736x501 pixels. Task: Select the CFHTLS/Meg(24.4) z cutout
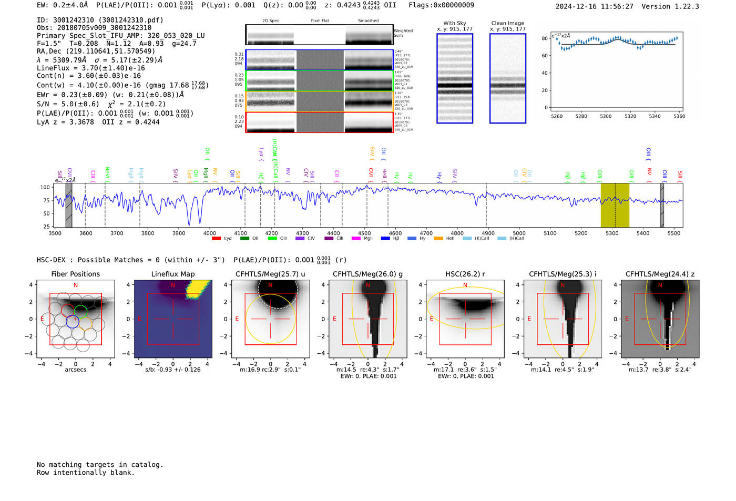(660, 319)
